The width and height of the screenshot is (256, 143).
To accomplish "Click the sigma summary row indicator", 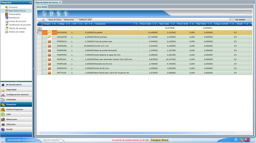I will pyautogui.click(x=39, y=28).
